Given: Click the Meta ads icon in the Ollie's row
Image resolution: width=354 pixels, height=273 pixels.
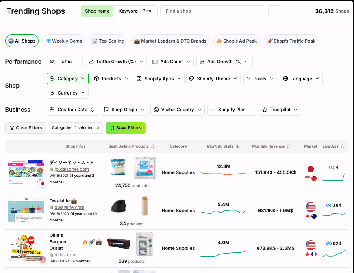Looking at the screenshot, I should 329,243.
